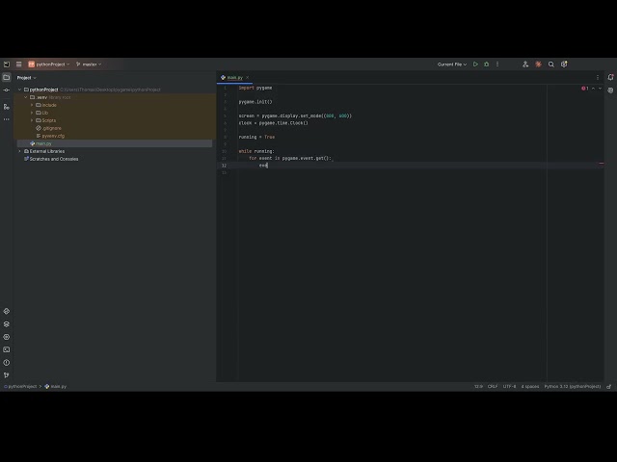Click code line 'import pygame'

(x=255, y=88)
